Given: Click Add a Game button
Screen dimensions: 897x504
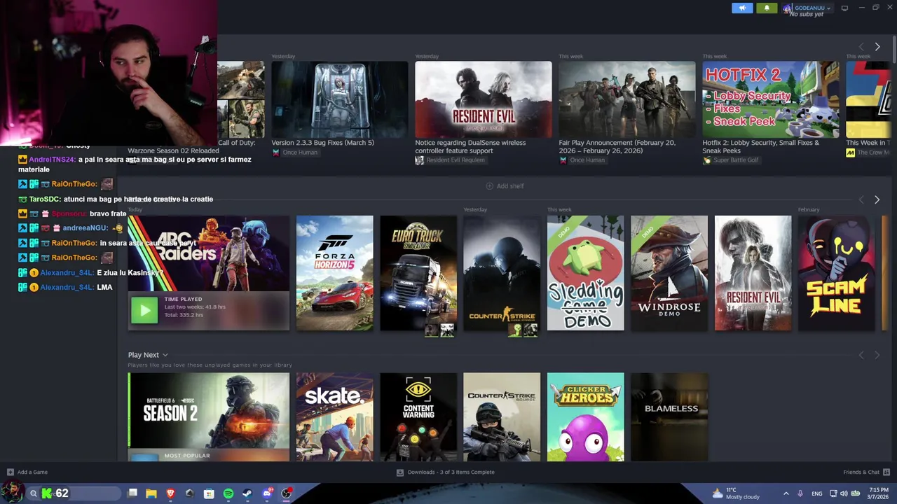Looking at the screenshot, I should point(27,472).
